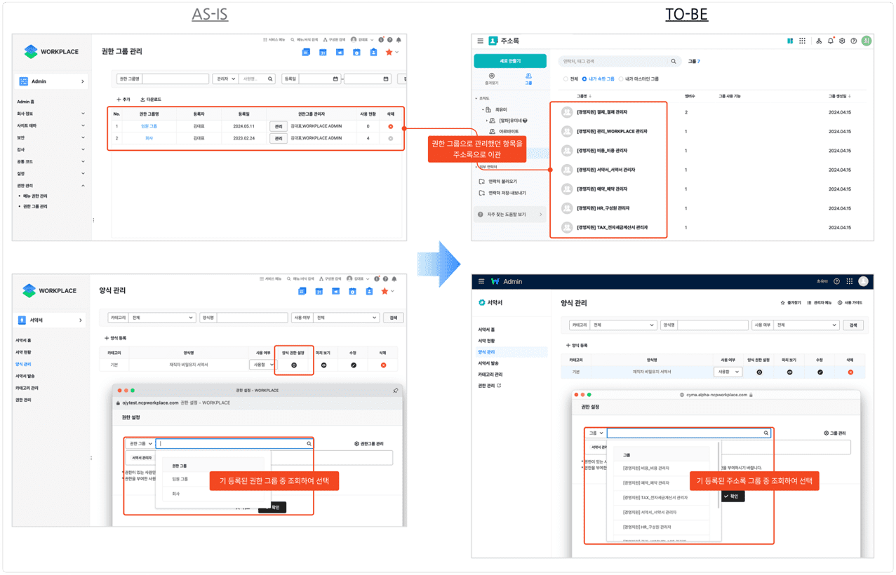Click the red delete icon in TO-BE 양식 관리
896x575 pixels.
(x=850, y=372)
